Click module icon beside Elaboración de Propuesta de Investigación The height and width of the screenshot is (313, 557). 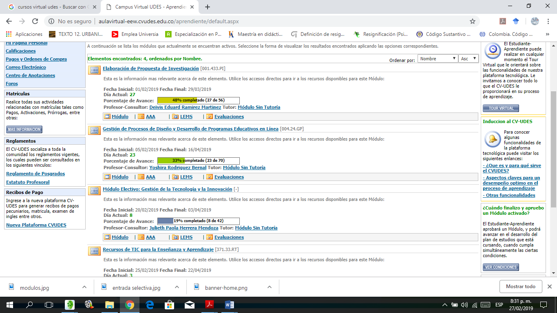click(x=94, y=70)
